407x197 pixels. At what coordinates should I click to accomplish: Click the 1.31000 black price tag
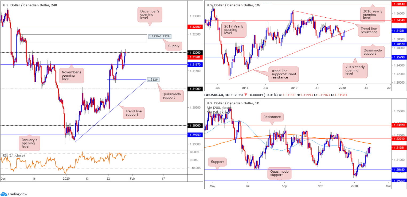click(x=194, y=89)
